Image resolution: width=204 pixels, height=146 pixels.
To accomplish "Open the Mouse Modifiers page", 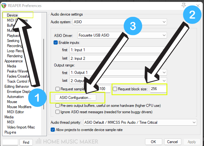I will click(x=19, y=107).
